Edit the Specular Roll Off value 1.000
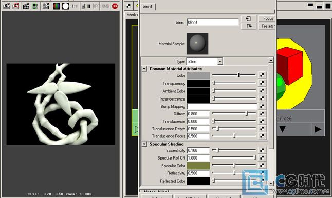Viewport: 332px width, 198px height. coord(198,158)
